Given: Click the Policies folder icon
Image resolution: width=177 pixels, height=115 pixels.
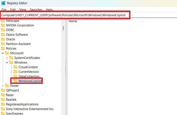Looking at the screenshot, I should [x=3, y=49].
